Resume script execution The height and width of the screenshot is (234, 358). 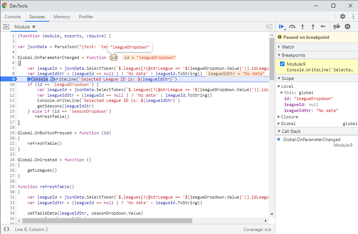pos(281,26)
